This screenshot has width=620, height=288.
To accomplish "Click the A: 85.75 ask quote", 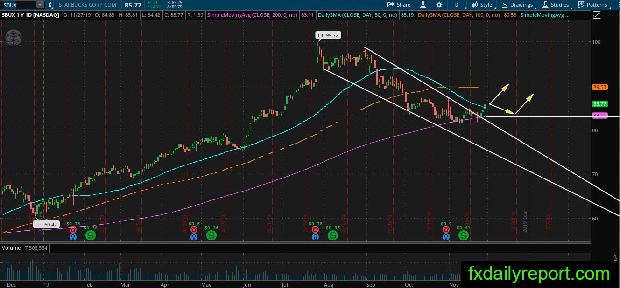I will [175, 7].
